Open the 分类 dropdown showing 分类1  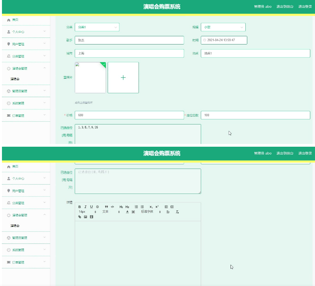97,27
